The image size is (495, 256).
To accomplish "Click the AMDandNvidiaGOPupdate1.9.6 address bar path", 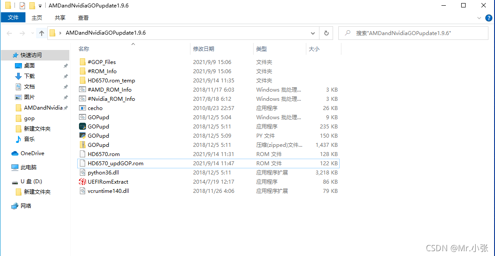I will coord(105,33).
